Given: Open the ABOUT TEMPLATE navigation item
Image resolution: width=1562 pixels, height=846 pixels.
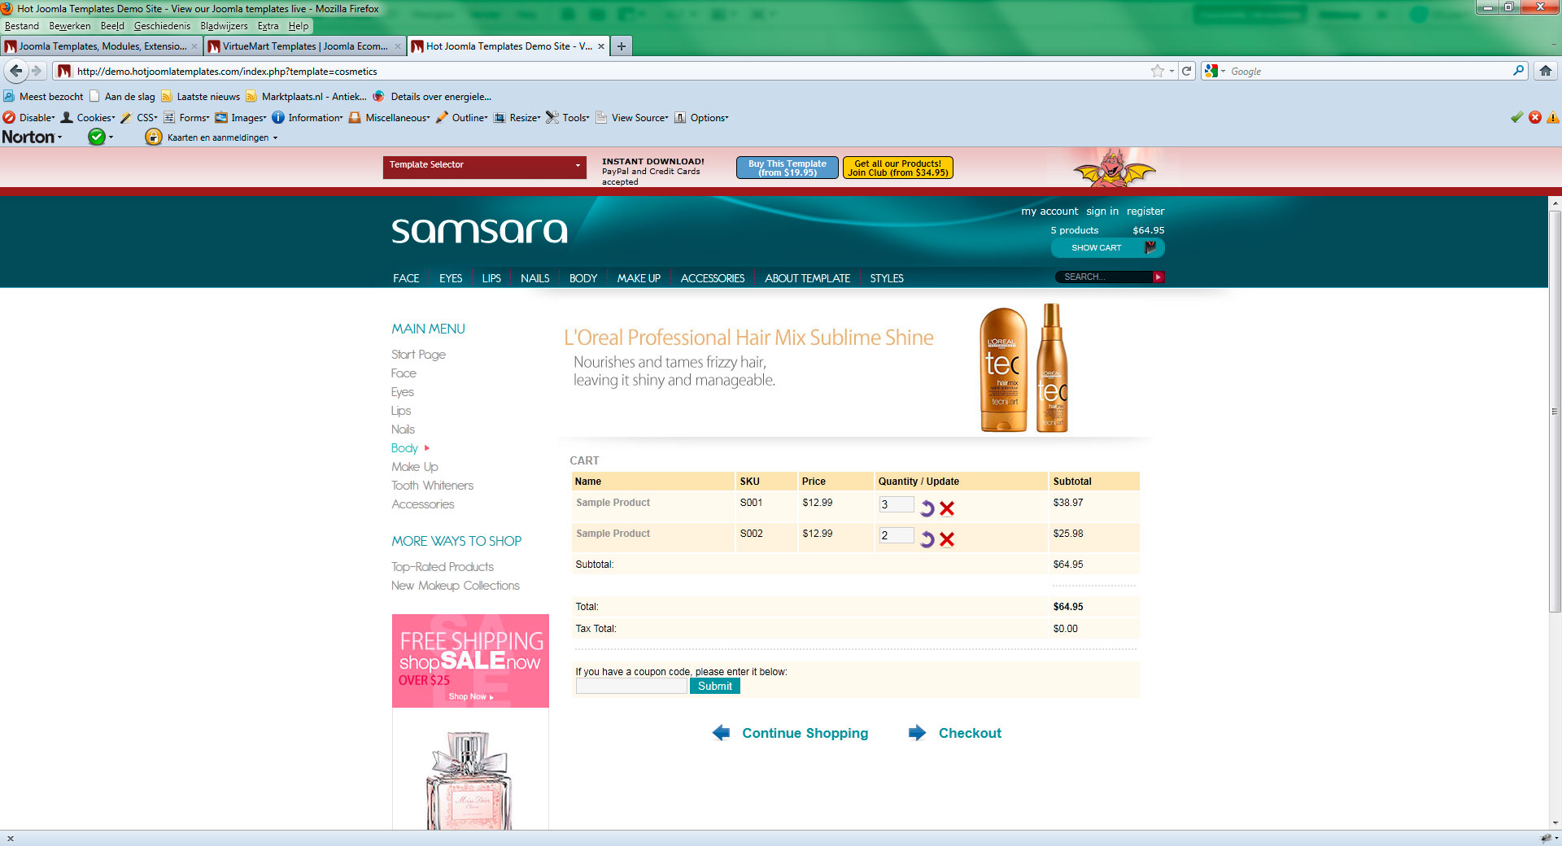Looking at the screenshot, I should tap(807, 278).
